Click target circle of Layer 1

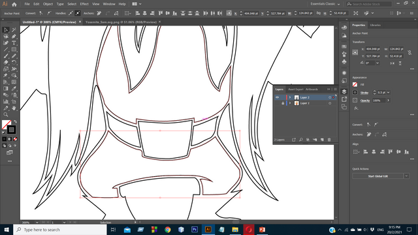point(330,103)
